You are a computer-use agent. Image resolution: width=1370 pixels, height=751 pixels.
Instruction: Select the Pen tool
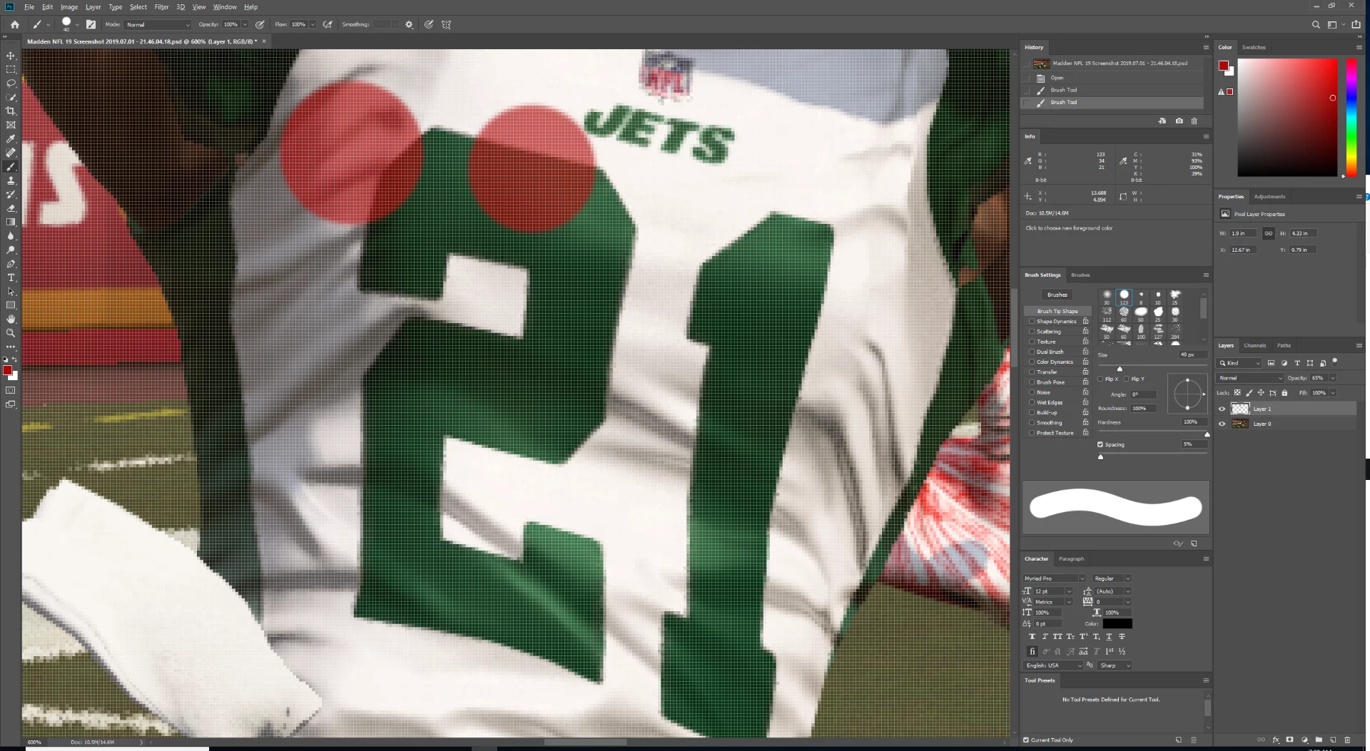(x=11, y=264)
